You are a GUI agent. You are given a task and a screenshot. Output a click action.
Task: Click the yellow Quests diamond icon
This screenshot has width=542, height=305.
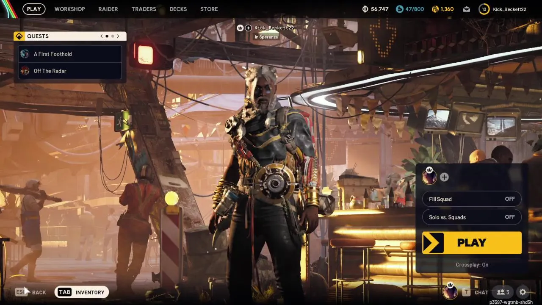point(19,36)
